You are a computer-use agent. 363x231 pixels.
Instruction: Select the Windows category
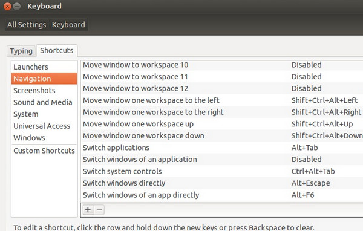[44, 138]
